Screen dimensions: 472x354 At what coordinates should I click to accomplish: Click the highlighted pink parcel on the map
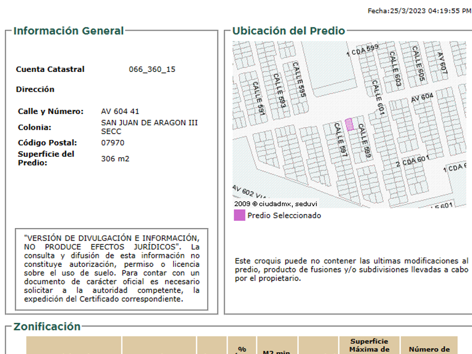click(x=349, y=125)
